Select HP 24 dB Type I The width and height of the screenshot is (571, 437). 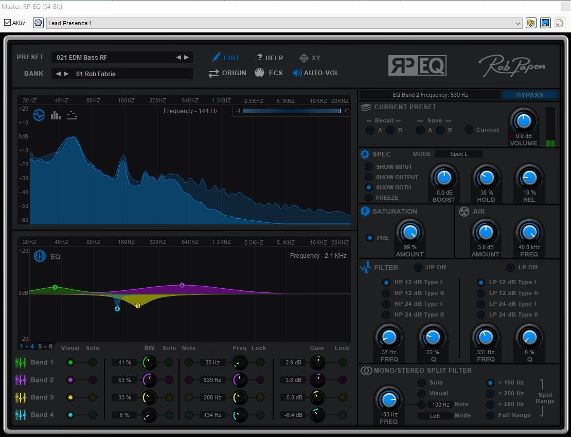click(386, 304)
